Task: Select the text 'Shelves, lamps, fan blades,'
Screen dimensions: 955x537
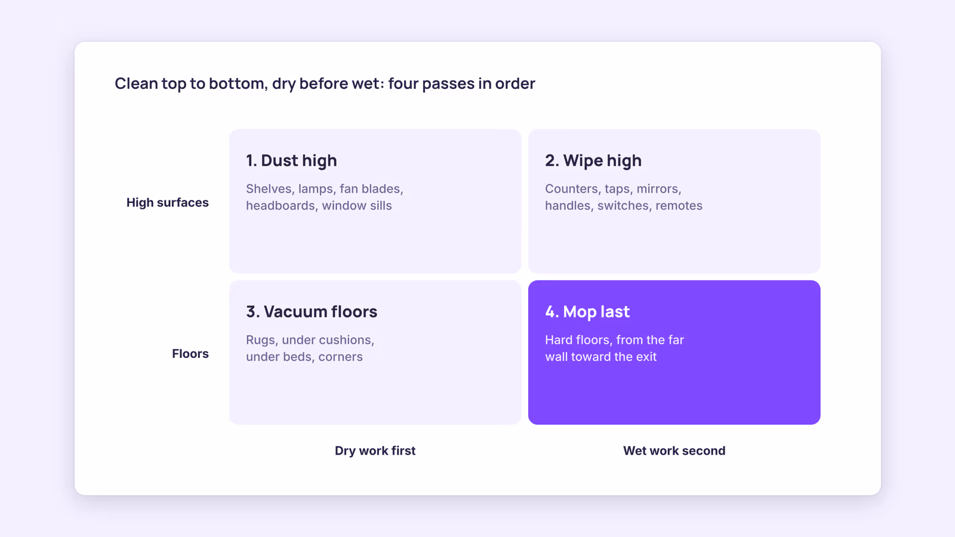Action: coord(325,189)
